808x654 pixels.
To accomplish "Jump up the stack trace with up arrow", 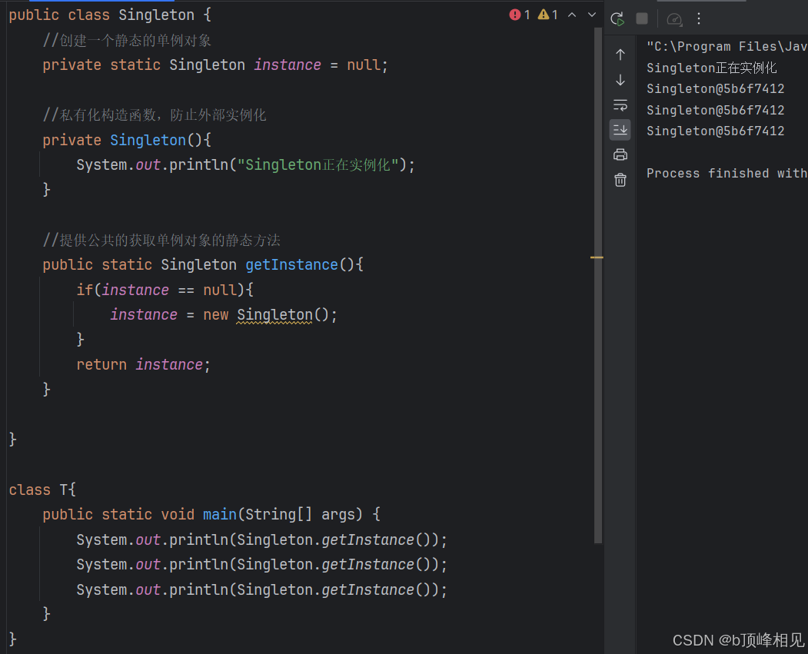I will click(620, 55).
